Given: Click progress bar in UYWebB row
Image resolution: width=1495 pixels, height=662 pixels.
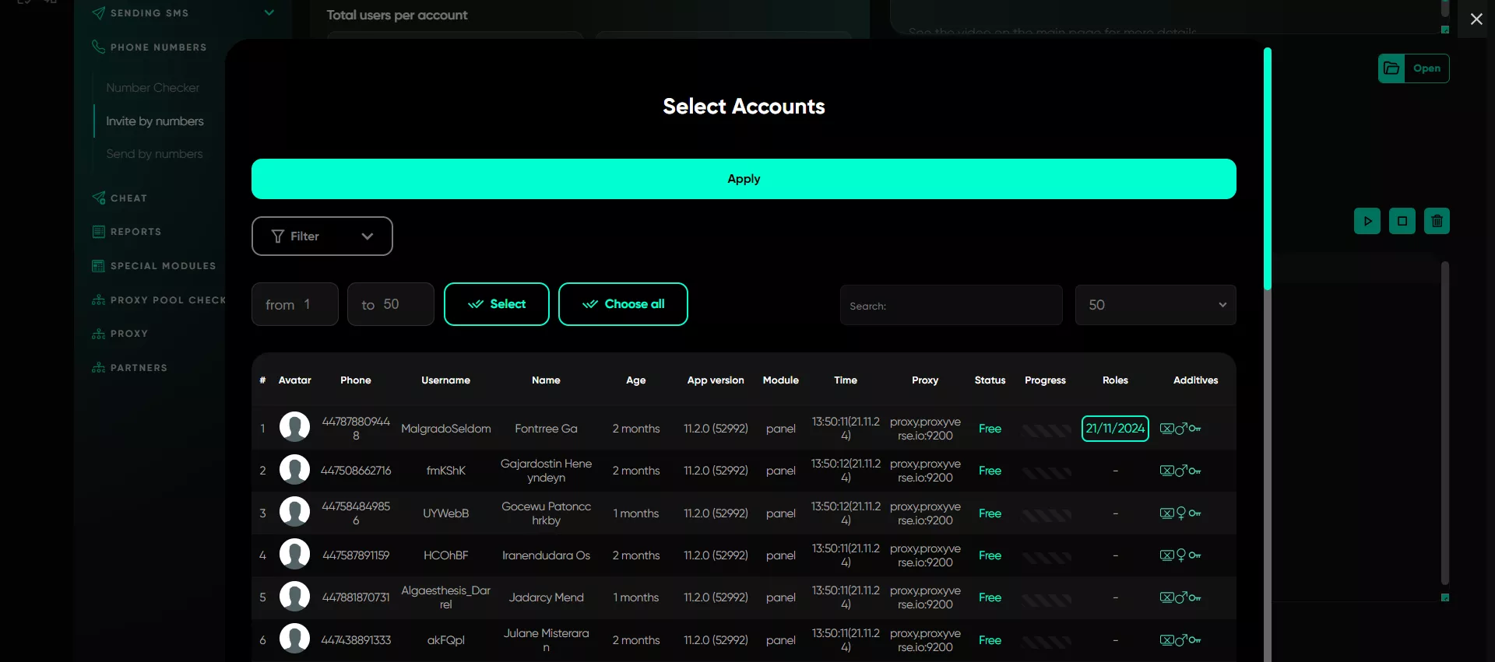Looking at the screenshot, I should [1046, 515].
